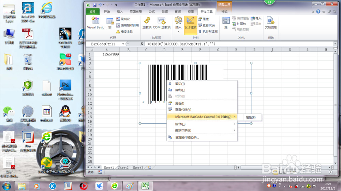Start Record Macro (录制宏)

[123, 19]
